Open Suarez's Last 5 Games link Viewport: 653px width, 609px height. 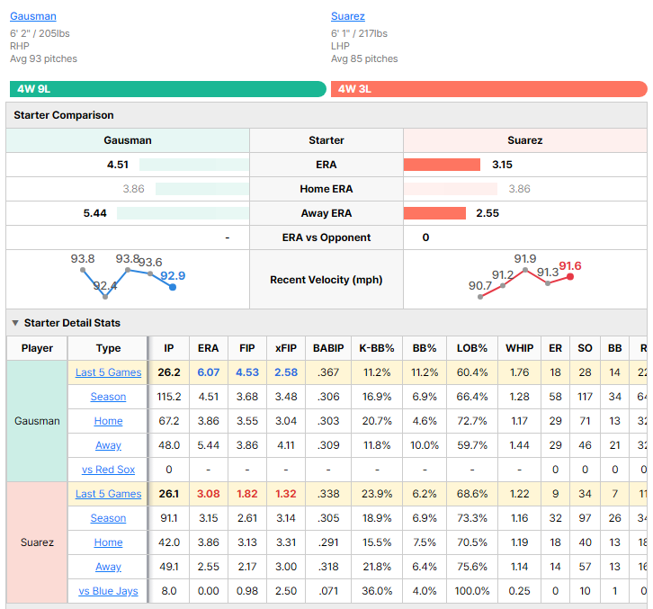coord(108,494)
